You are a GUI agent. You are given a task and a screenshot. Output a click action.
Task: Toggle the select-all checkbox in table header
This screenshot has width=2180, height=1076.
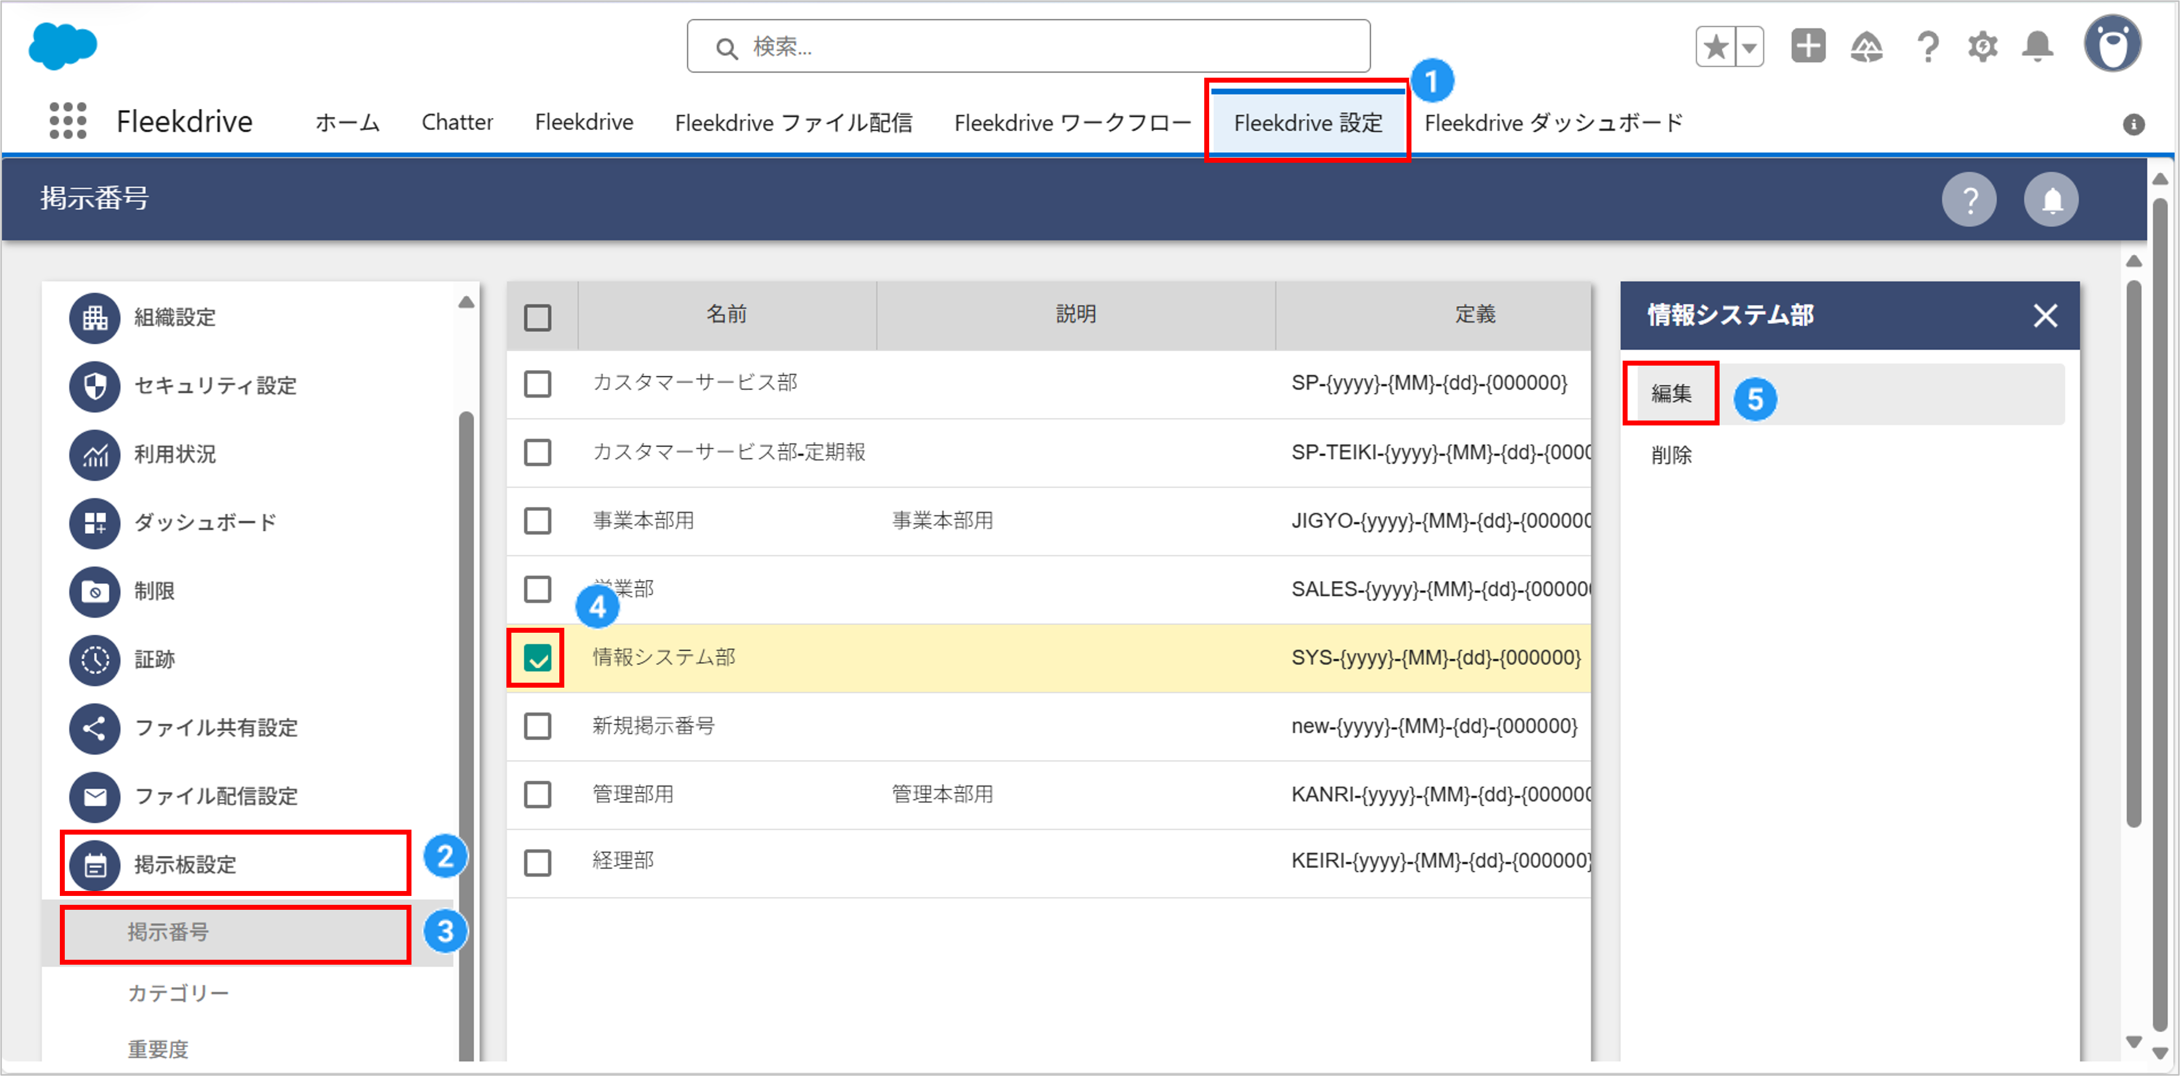click(x=538, y=318)
